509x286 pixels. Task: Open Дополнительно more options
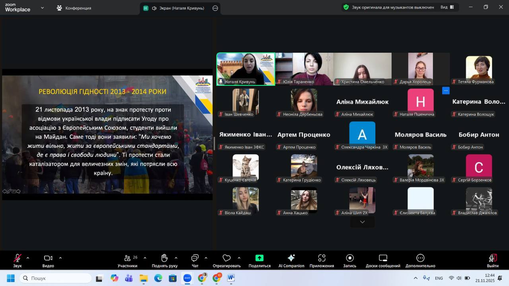coord(420,260)
